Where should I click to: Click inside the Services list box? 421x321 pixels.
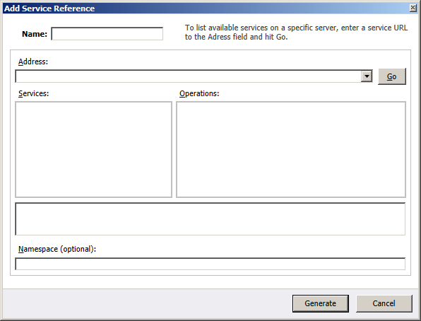93,149
